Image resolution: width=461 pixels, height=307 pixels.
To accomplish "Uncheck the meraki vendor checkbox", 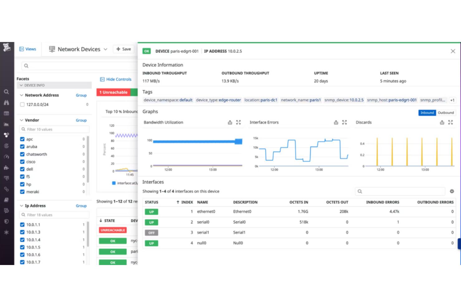I will (22, 192).
